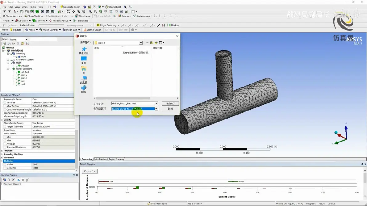367x206 pixels.
Task: Click the Up One Level folder icon
Action: (x=152, y=43)
